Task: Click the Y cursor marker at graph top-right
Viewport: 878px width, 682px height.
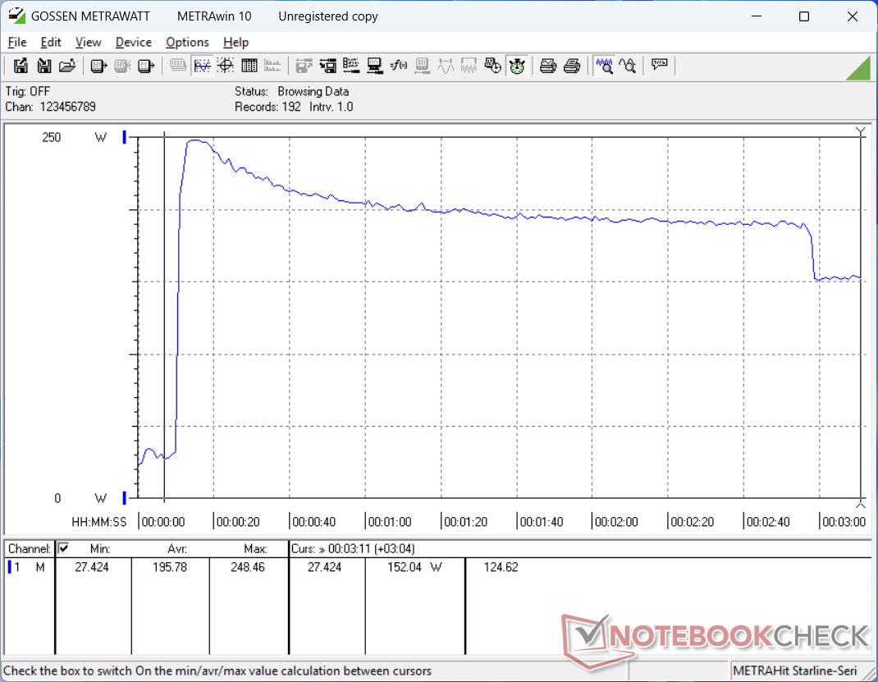Action: 861,132
